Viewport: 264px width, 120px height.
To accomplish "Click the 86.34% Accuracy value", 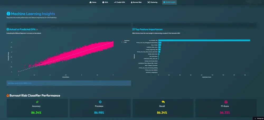I will 36,113.
